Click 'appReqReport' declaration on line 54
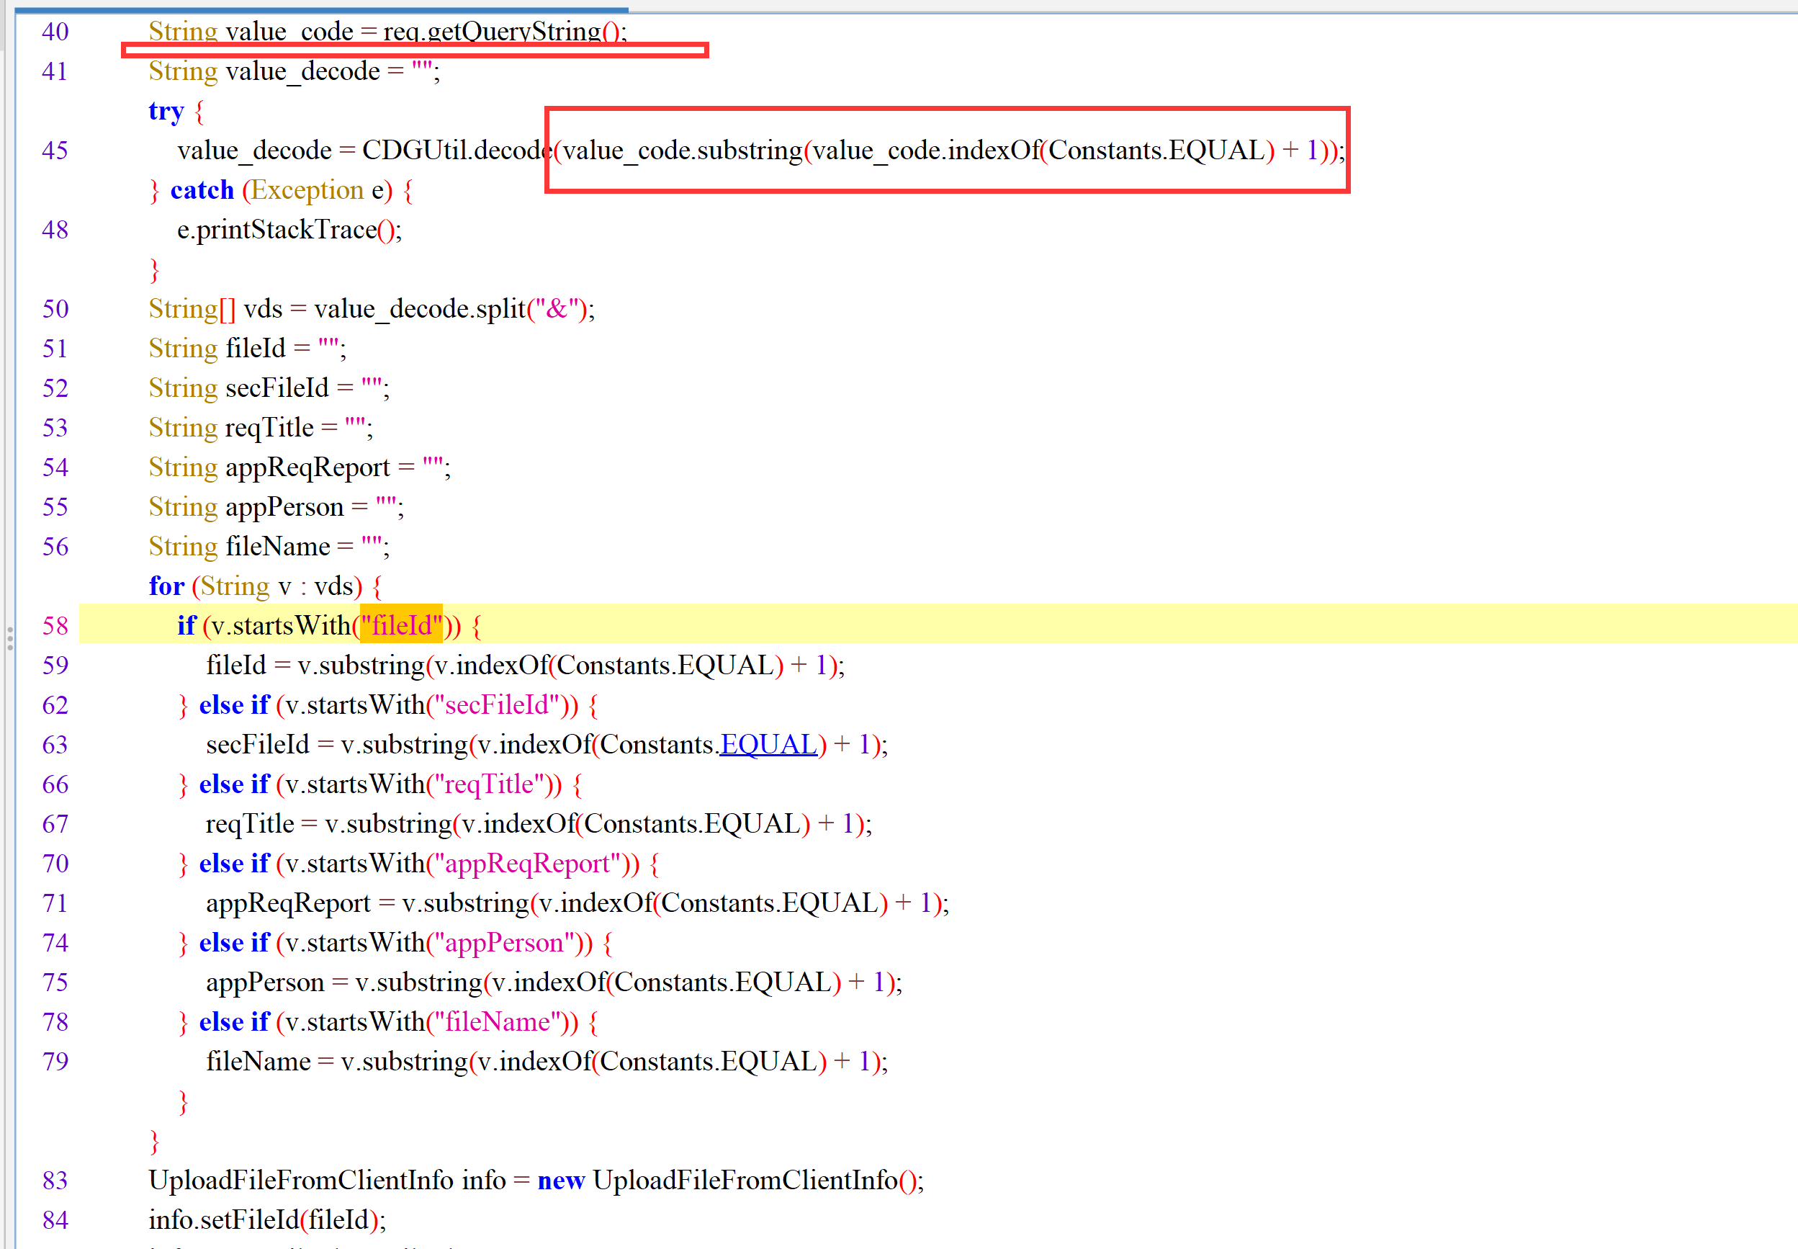This screenshot has height=1249, width=1798. pyautogui.click(x=307, y=468)
